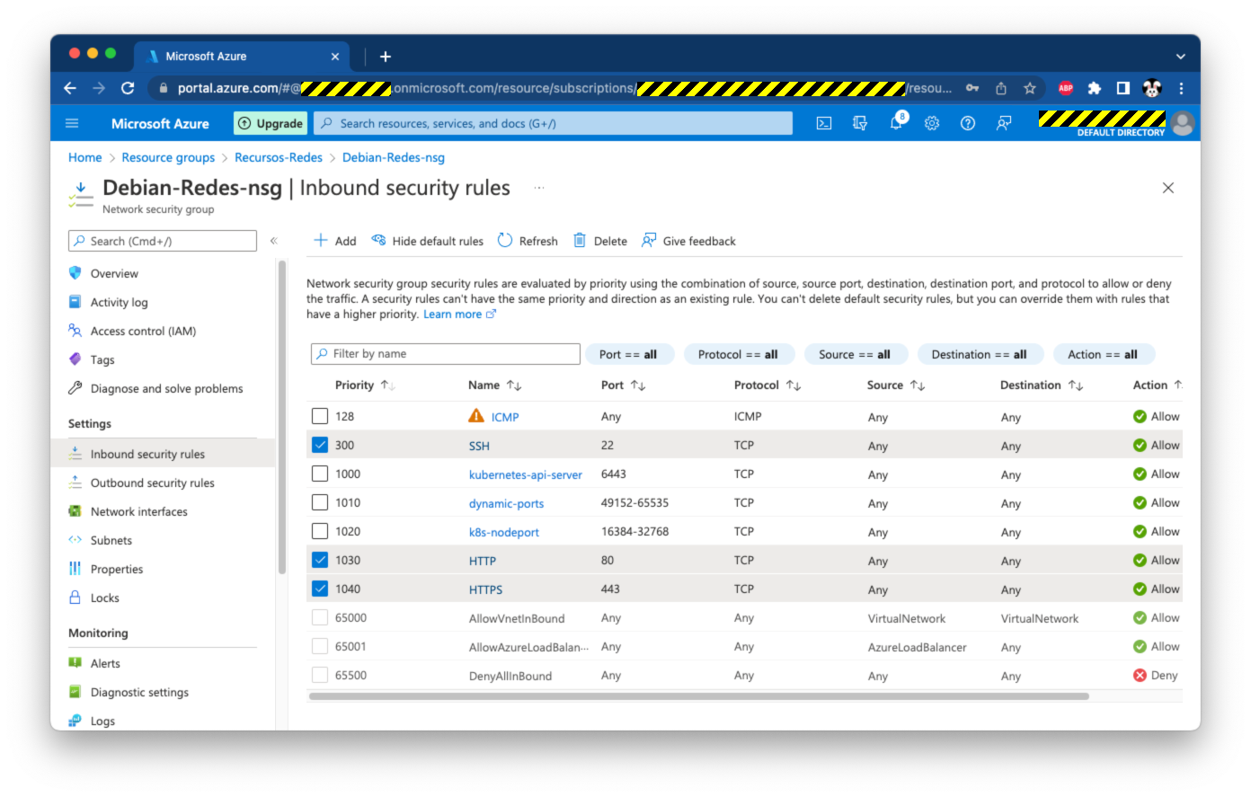This screenshot has width=1251, height=797.
Task: Open the notifications bell
Action: pos(896,123)
